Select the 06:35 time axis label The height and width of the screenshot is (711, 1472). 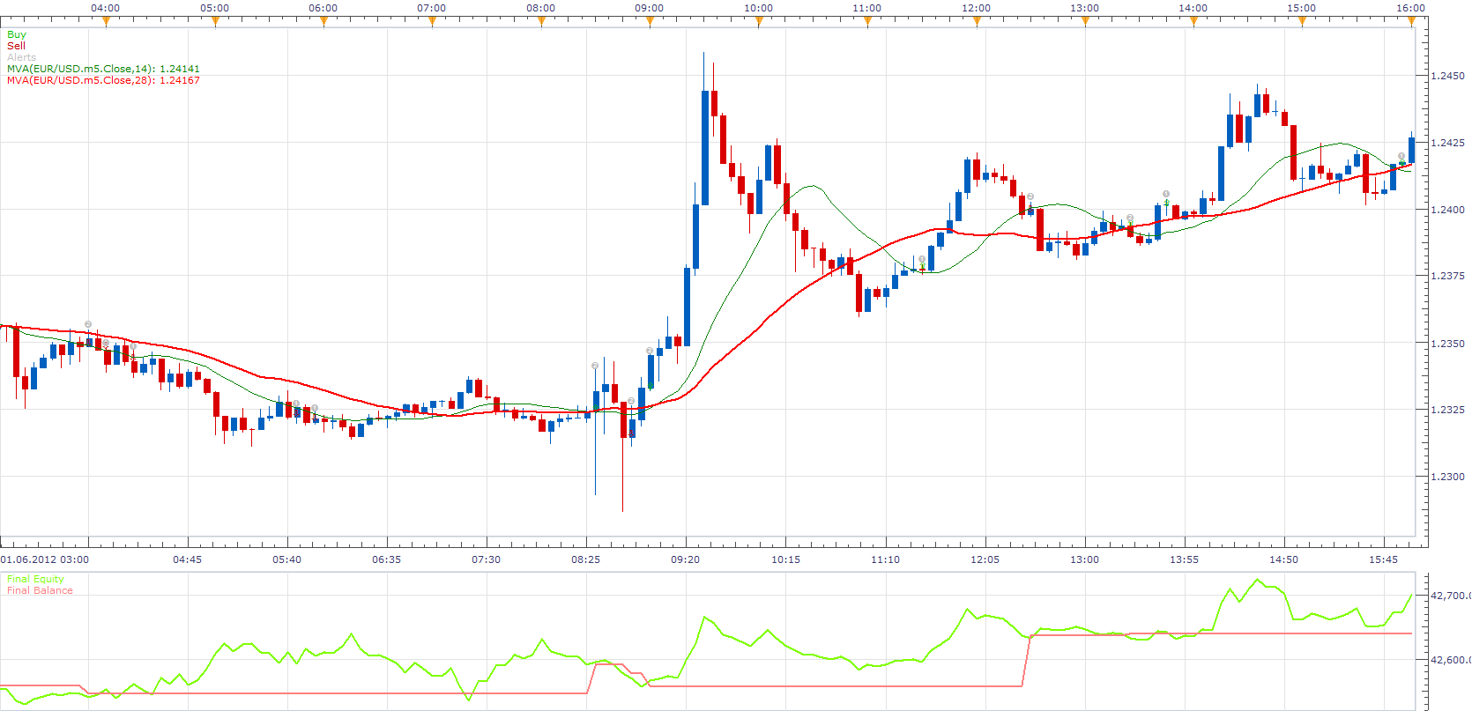[386, 559]
